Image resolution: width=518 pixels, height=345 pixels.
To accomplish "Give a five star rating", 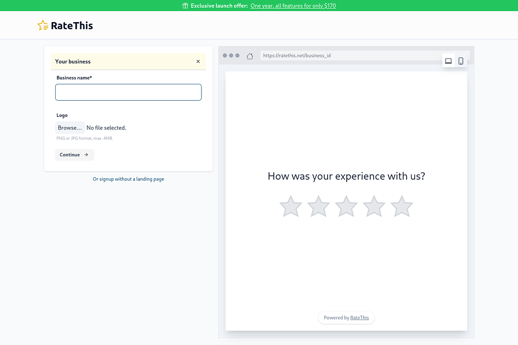I will (402, 207).
